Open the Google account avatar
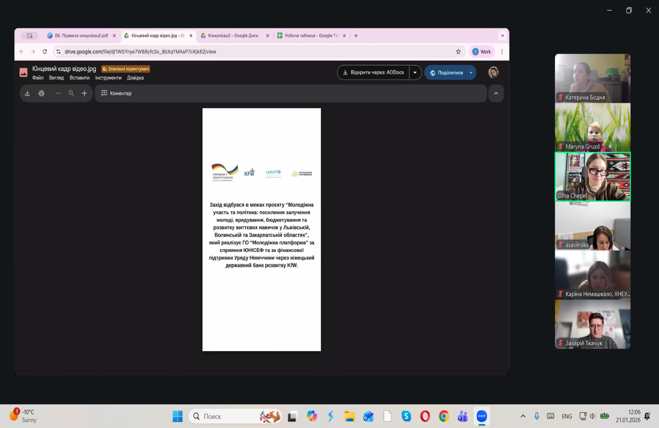This screenshot has width=659, height=428. [493, 73]
